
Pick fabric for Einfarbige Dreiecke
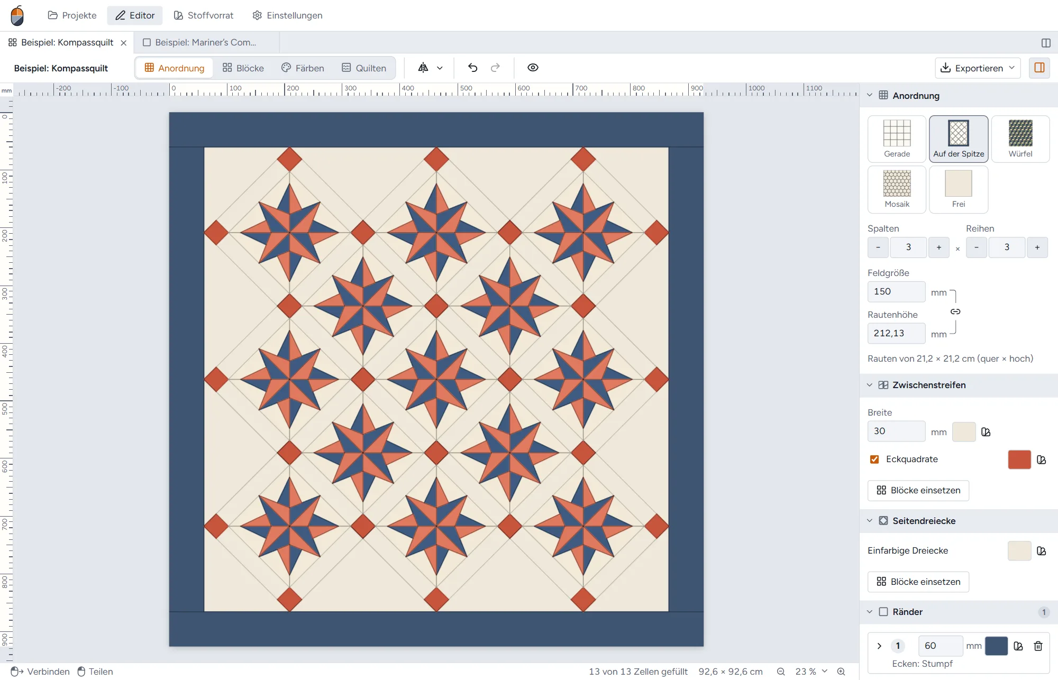click(x=1042, y=551)
